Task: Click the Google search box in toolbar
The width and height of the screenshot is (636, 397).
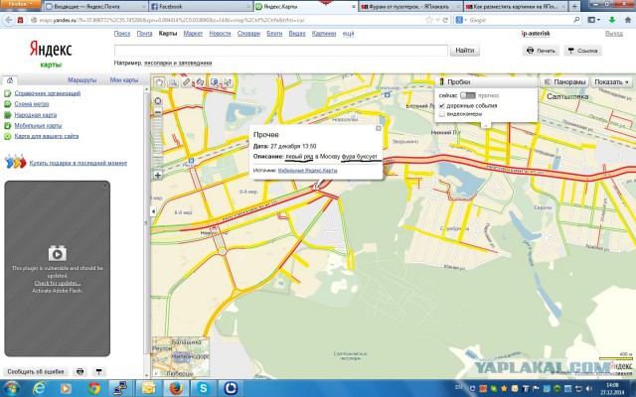Action: pyautogui.click(x=521, y=20)
